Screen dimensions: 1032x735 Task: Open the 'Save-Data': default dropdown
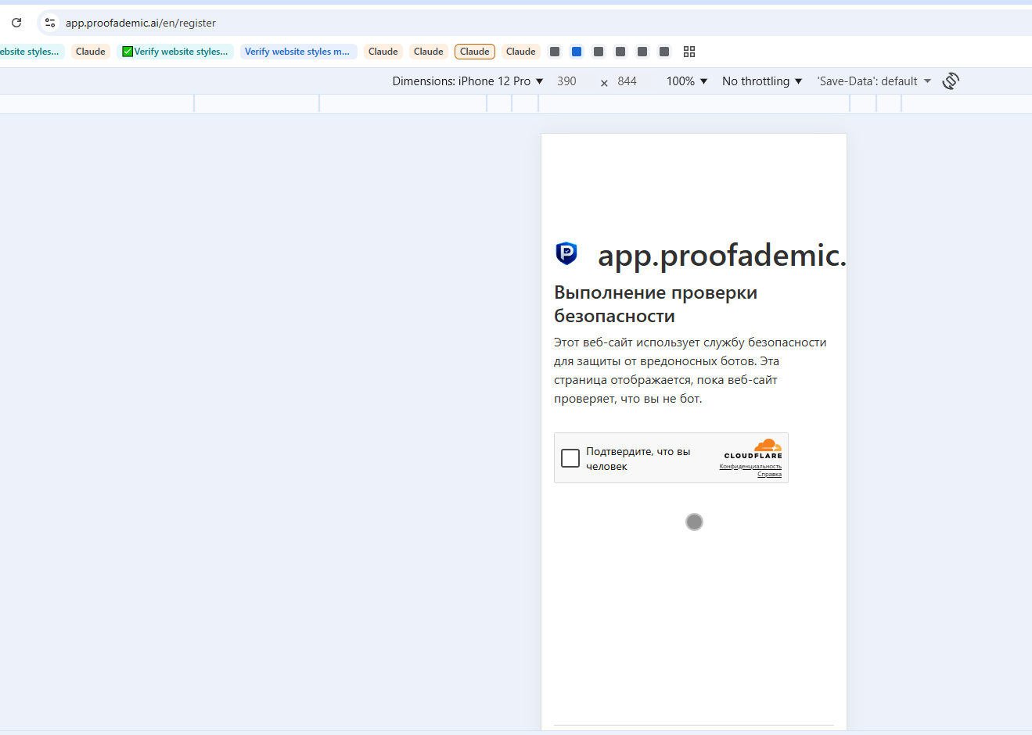click(x=874, y=81)
